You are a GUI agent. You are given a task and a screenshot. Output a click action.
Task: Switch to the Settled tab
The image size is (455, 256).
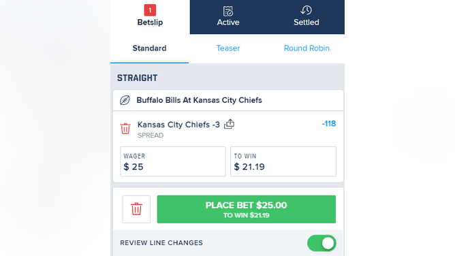tap(306, 17)
